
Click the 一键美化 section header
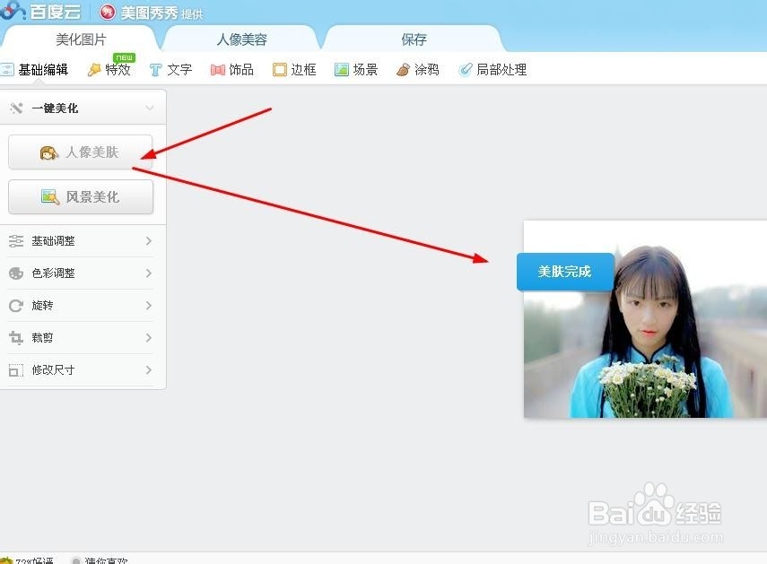pos(83,108)
